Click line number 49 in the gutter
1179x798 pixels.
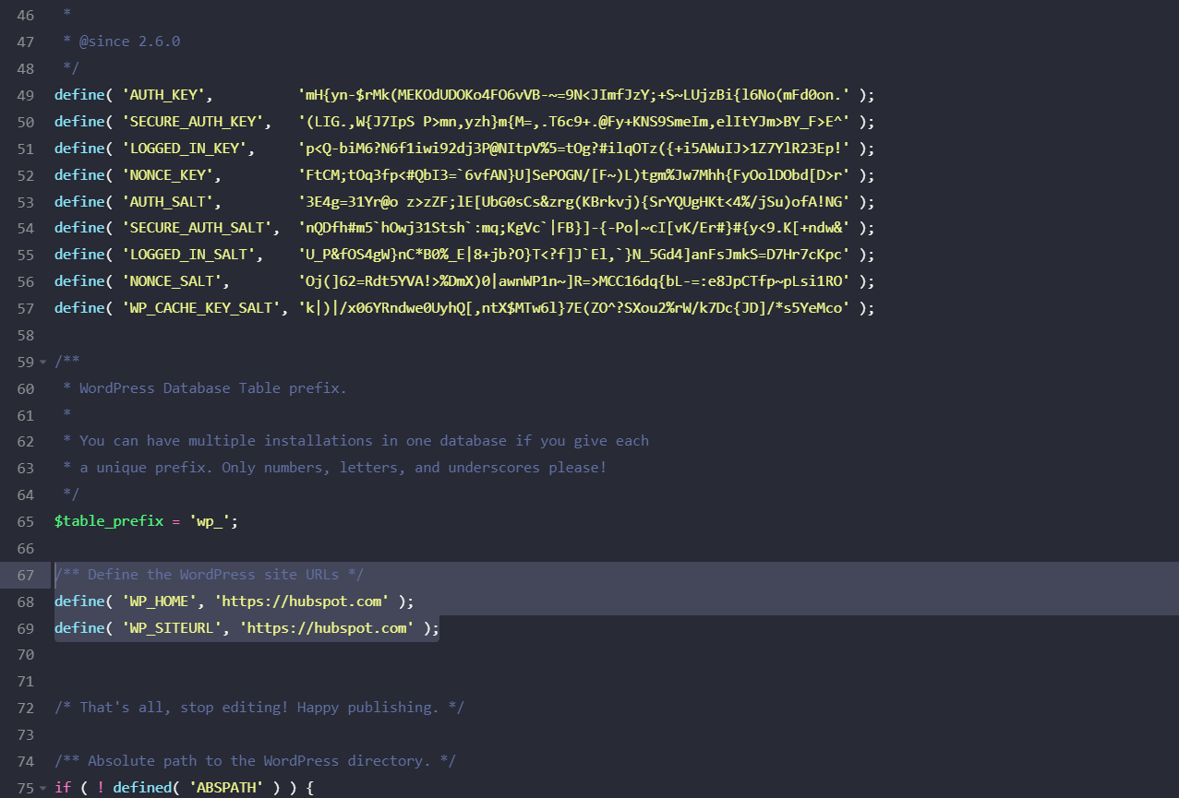point(26,95)
